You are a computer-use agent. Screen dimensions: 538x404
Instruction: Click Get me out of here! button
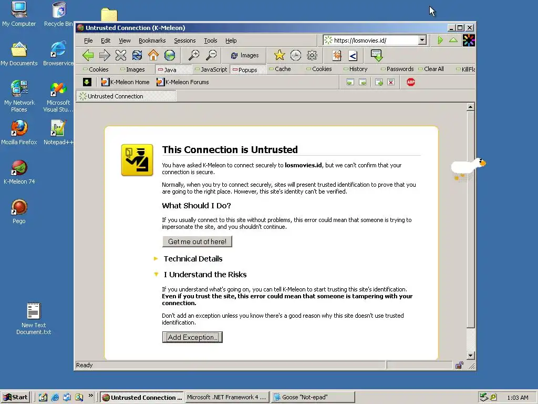[x=198, y=241]
